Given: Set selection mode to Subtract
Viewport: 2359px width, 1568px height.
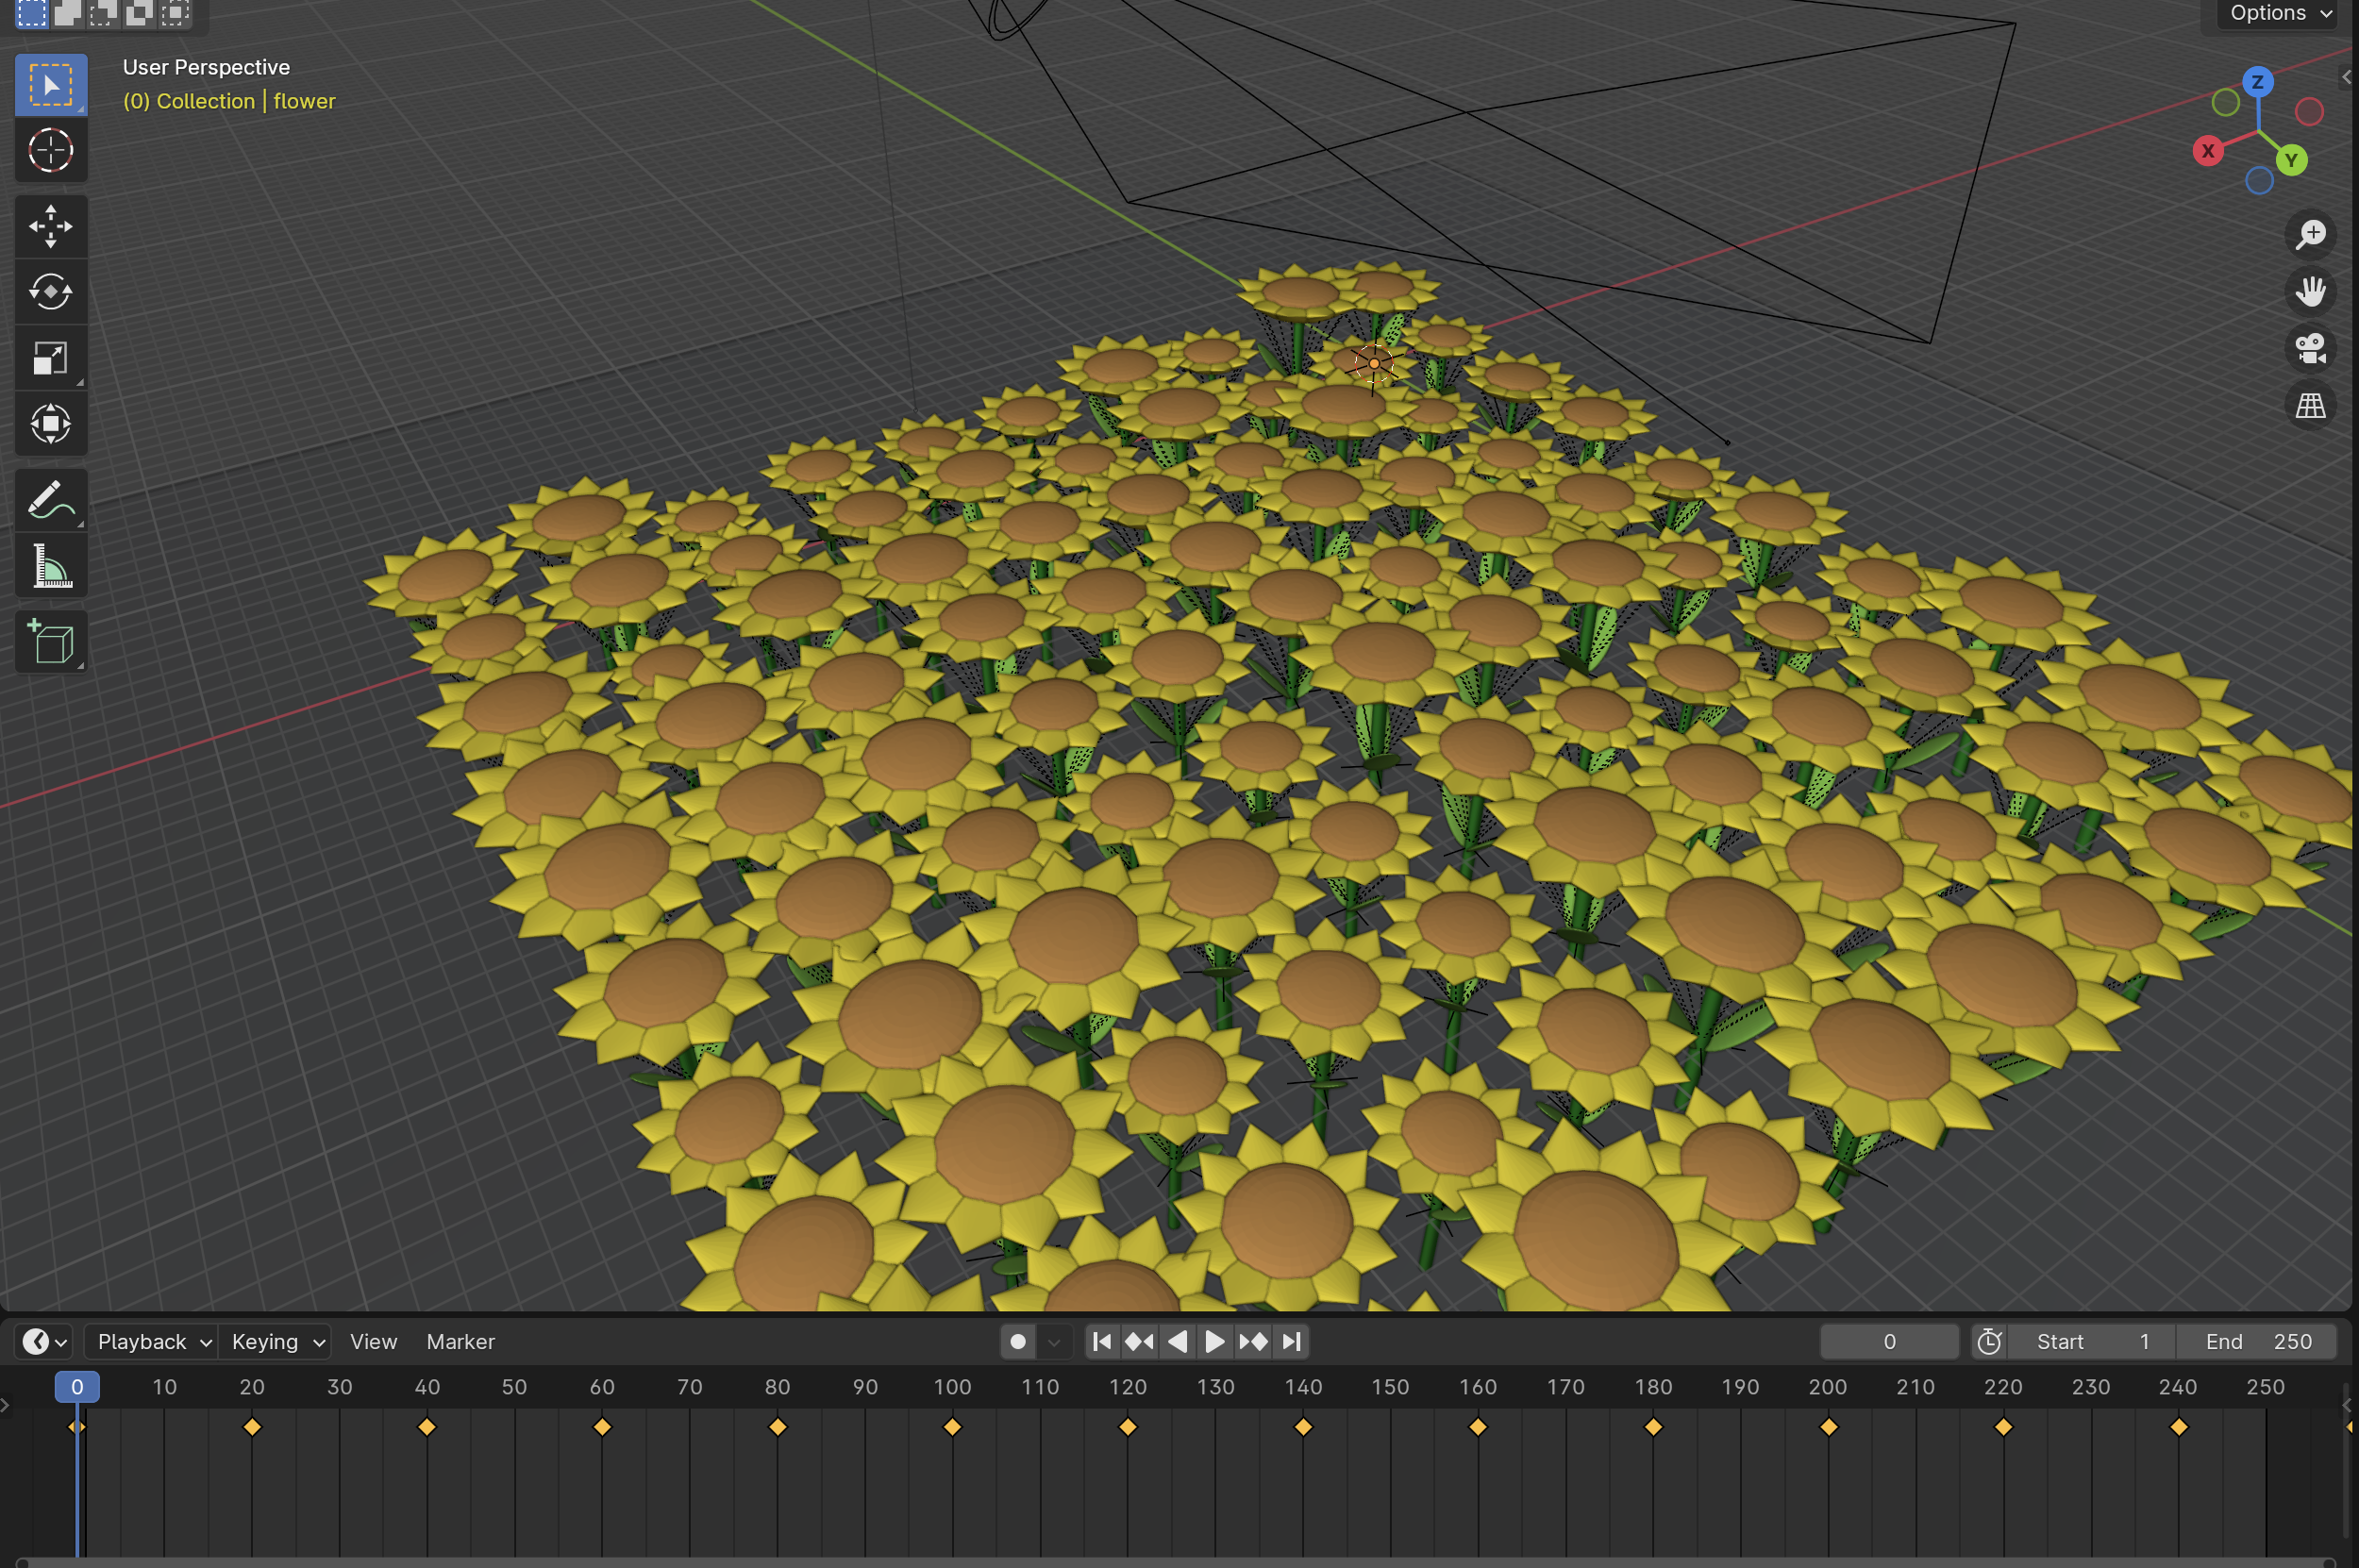Looking at the screenshot, I should 103,13.
